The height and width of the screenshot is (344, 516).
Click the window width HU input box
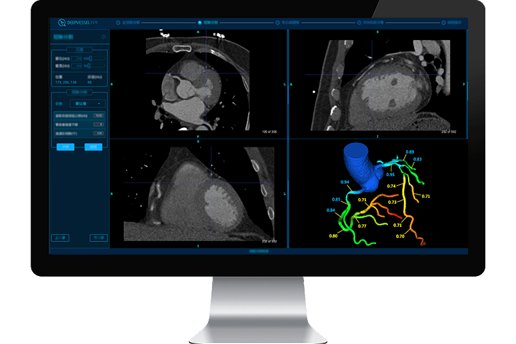click(77, 66)
